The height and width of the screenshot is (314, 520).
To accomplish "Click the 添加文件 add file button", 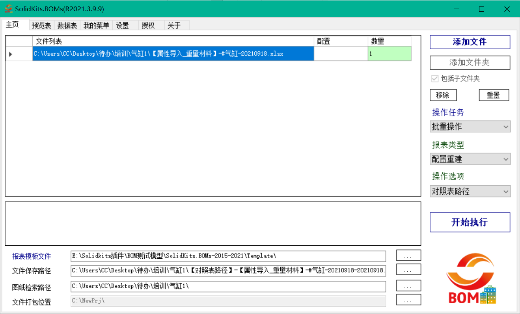I will click(469, 42).
